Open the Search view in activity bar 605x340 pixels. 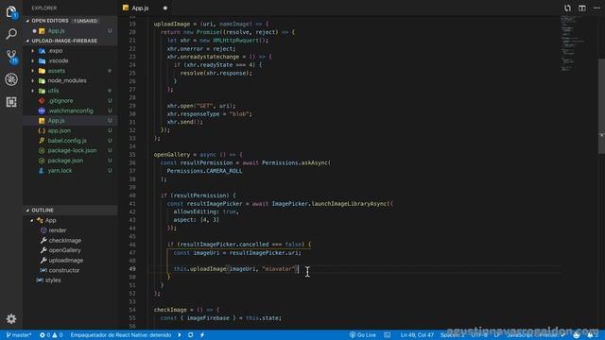click(11, 34)
